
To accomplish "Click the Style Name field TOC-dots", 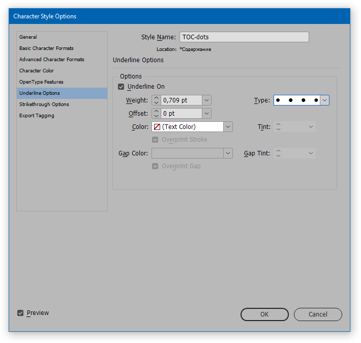I will pos(244,37).
